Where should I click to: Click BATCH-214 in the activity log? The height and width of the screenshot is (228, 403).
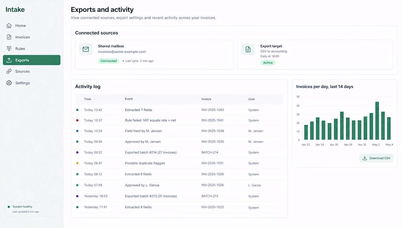pos(210,152)
